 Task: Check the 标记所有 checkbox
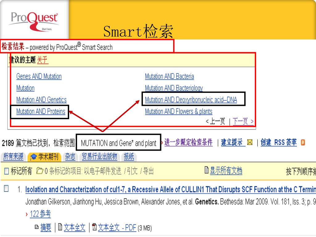coord(6,171)
